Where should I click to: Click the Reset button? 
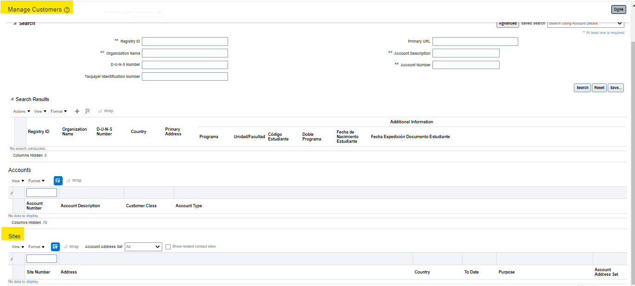point(599,88)
